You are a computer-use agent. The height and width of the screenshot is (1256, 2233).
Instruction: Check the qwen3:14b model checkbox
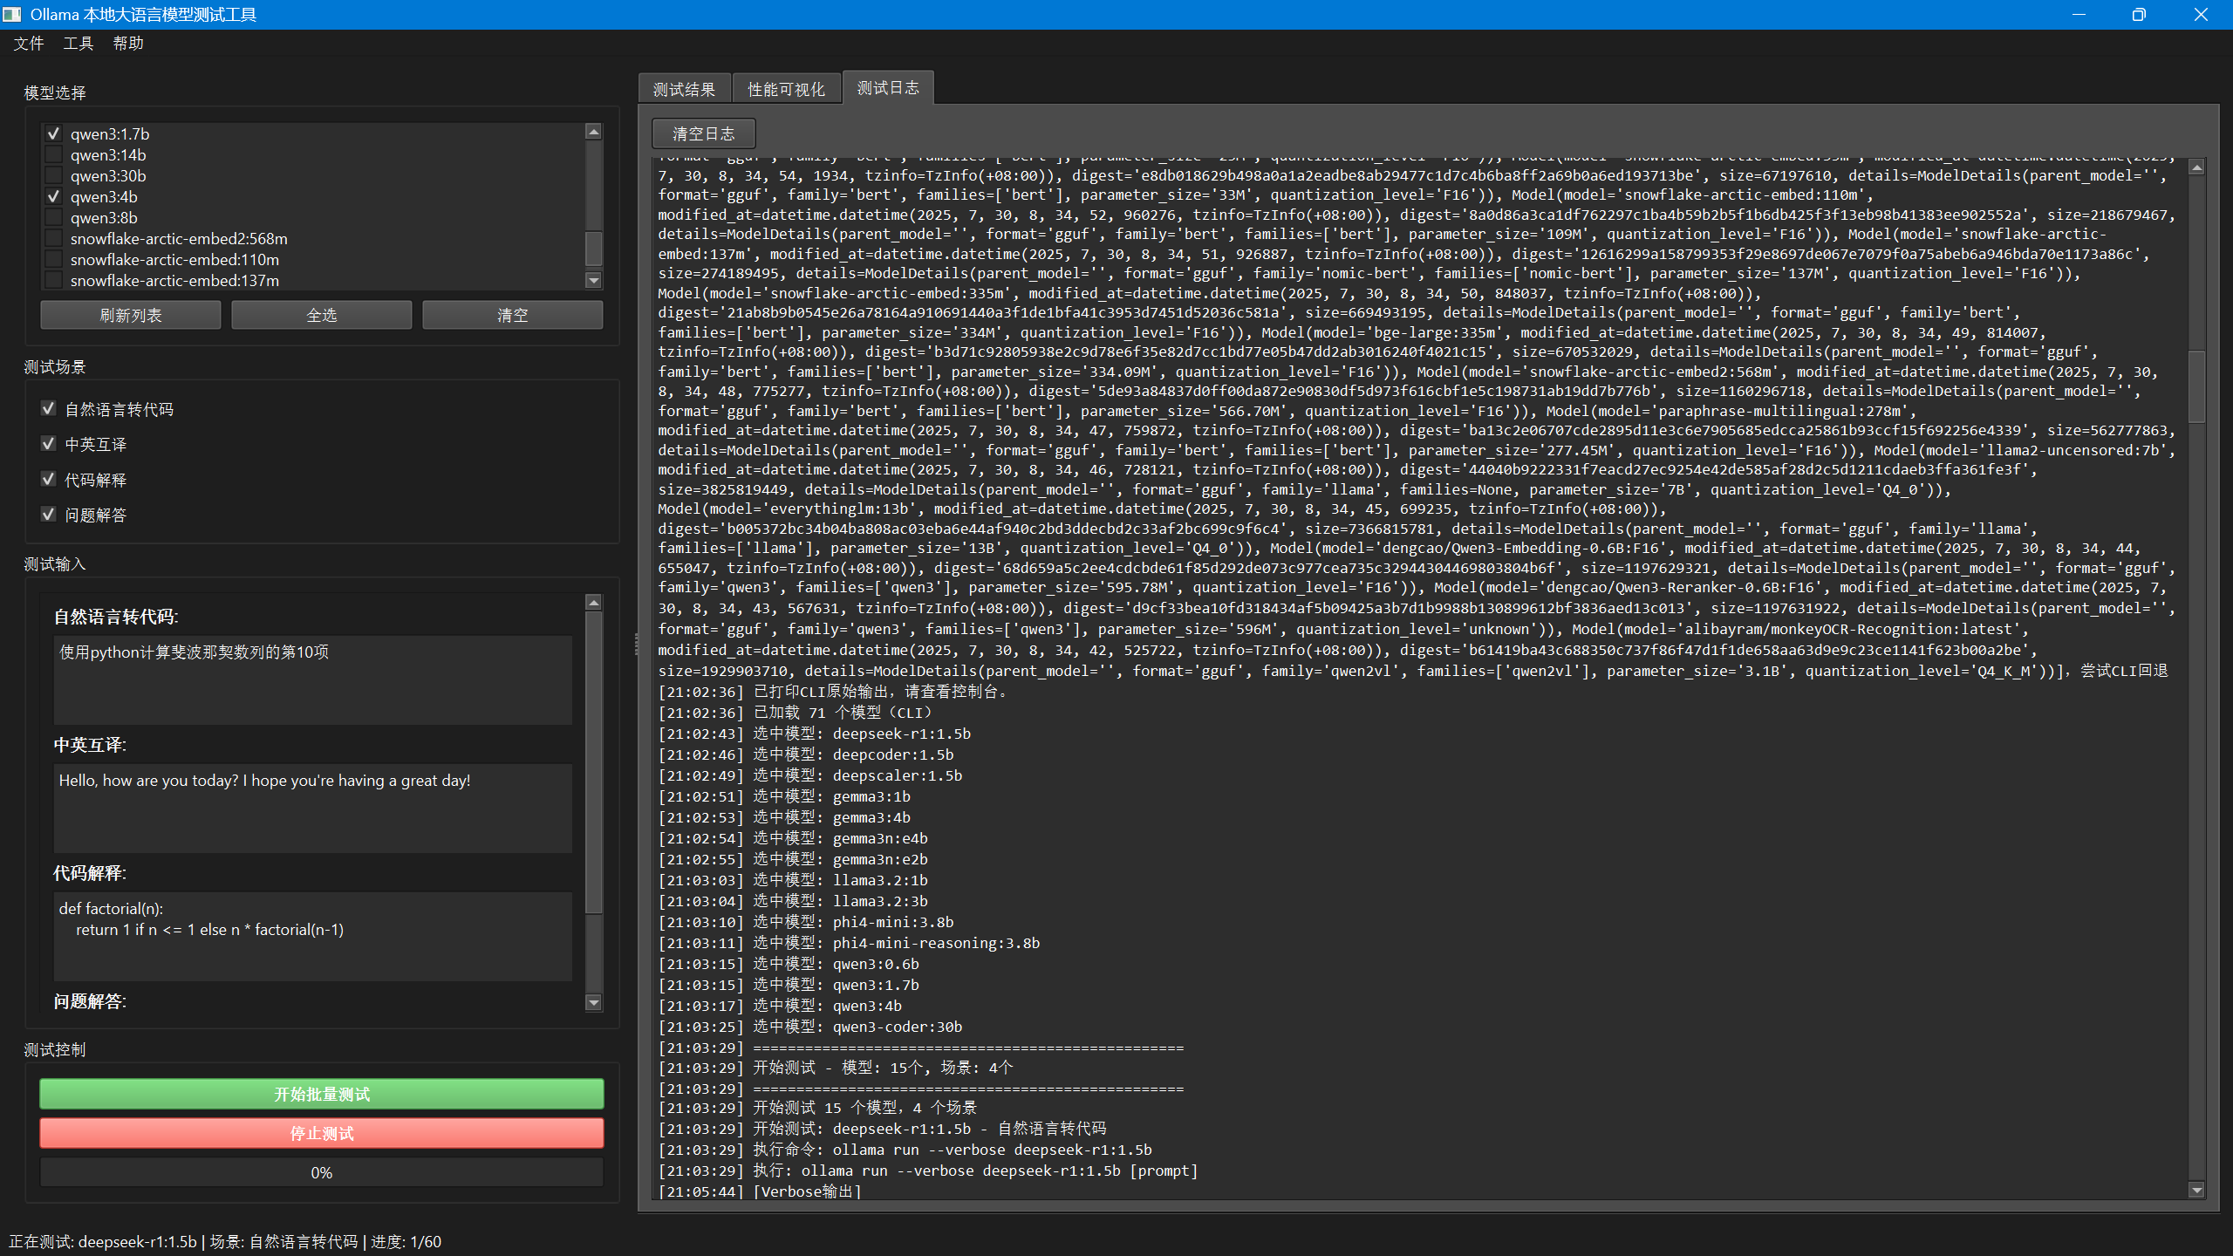click(54, 154)
